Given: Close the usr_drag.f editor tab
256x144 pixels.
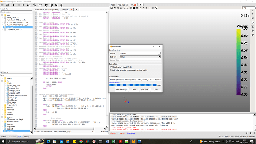Looking at the screenshot, I should (x=71, y=10).
